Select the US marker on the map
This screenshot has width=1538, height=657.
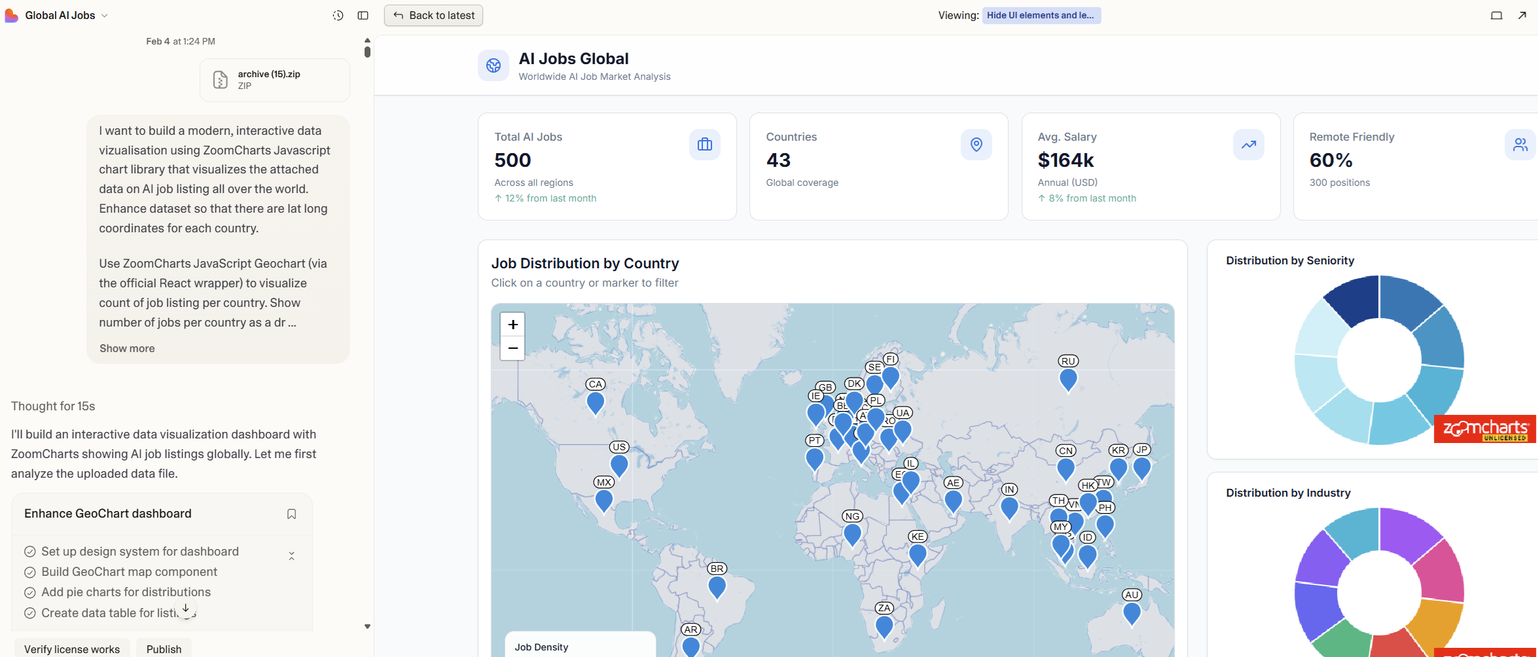[x=618, y=465]
